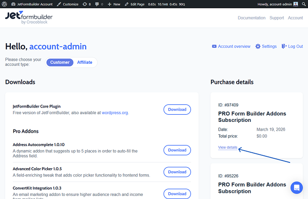This screenshot has width=308, height=199.
Task: Open the WordPress logo menu
Action: [4, 4]
